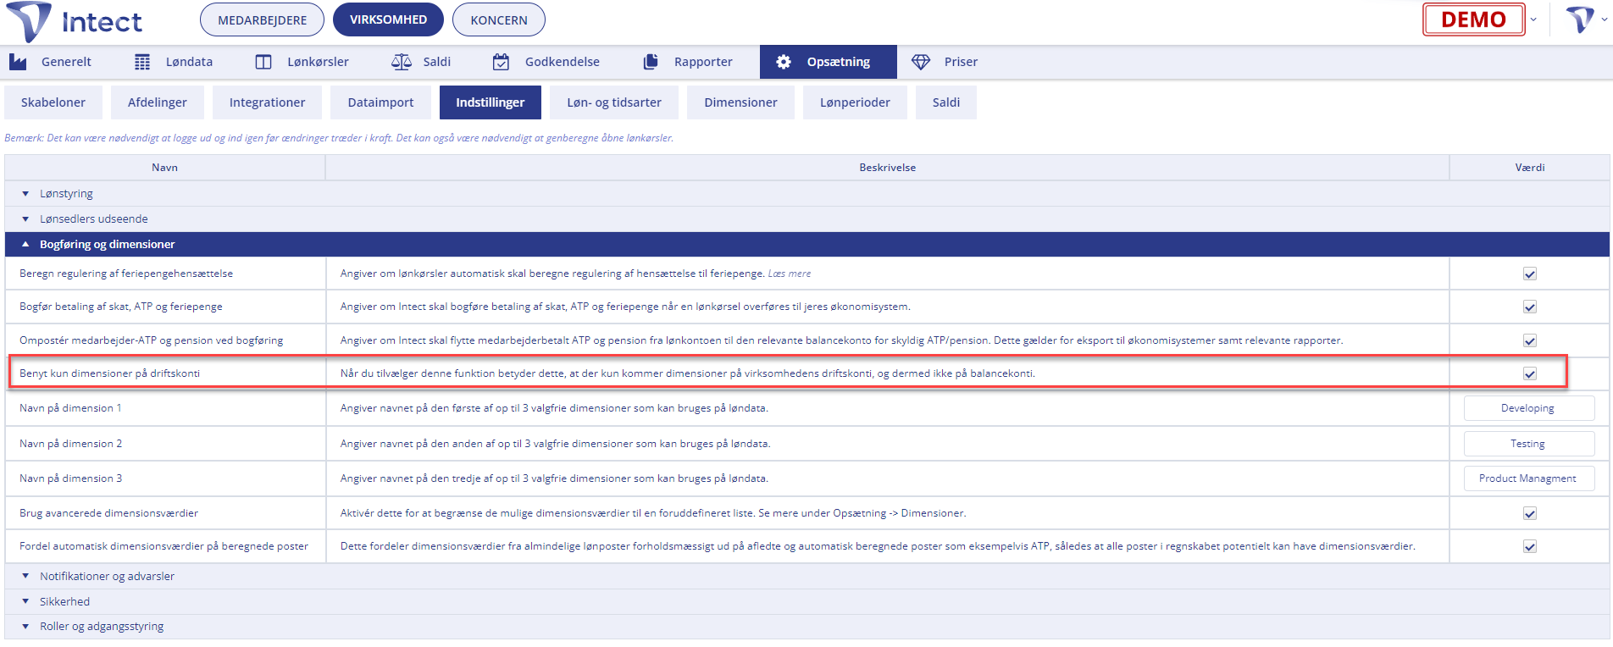Click the Saldi scales icon
This screenshot has width=1613, height=647.
click(x=402, y=62)
